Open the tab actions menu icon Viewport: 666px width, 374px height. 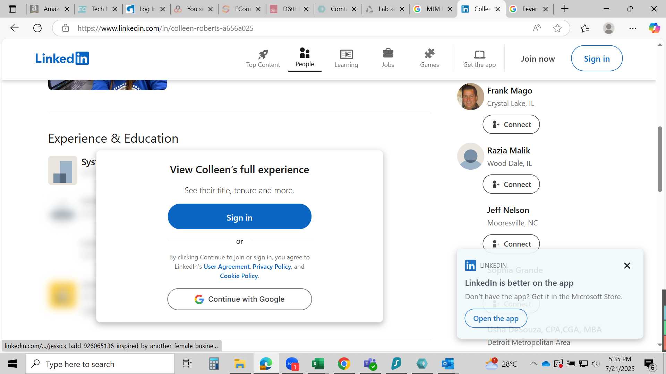coord(12,9)
